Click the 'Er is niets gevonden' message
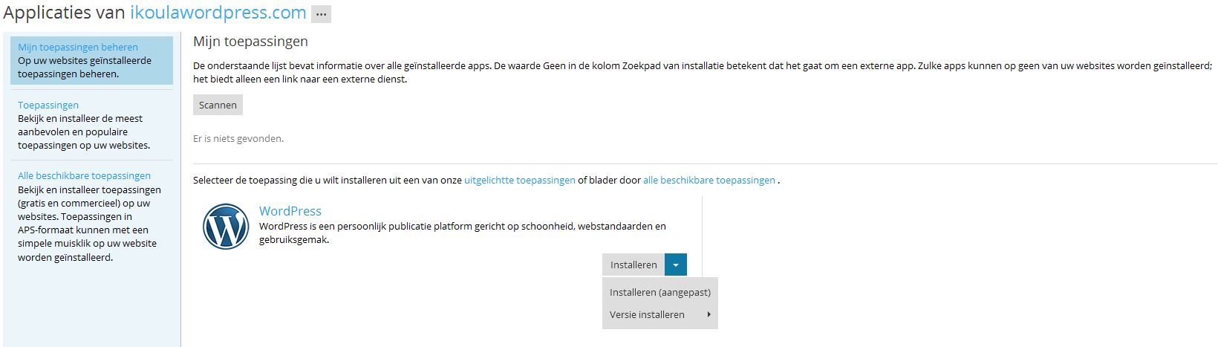 tap(238, 138)
